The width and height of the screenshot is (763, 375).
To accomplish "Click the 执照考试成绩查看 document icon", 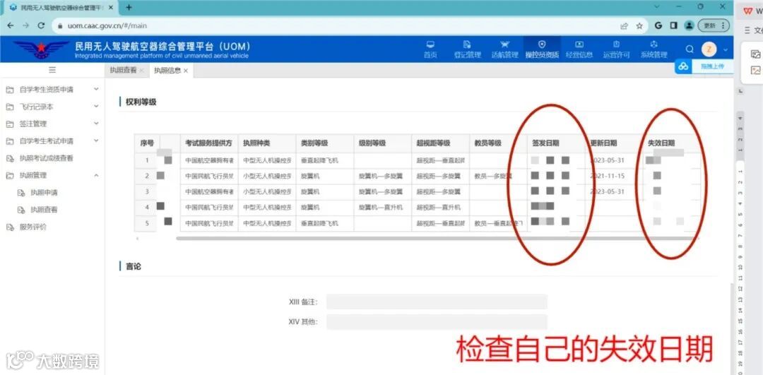I will (x=9, y=158).
